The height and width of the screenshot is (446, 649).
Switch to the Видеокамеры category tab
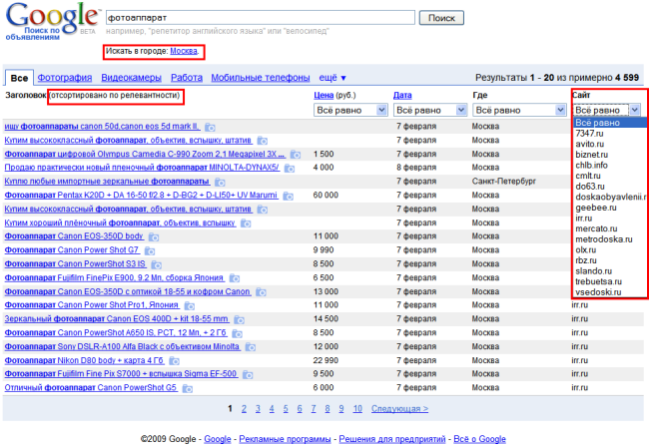point(131,78)
